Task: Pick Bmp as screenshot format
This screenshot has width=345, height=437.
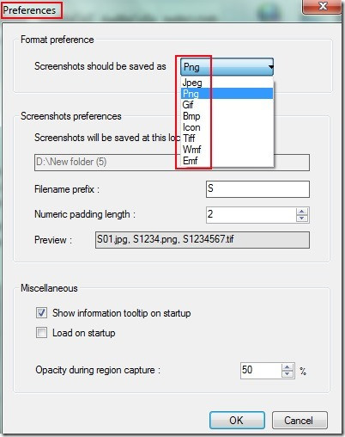Action: click(227, 116)
